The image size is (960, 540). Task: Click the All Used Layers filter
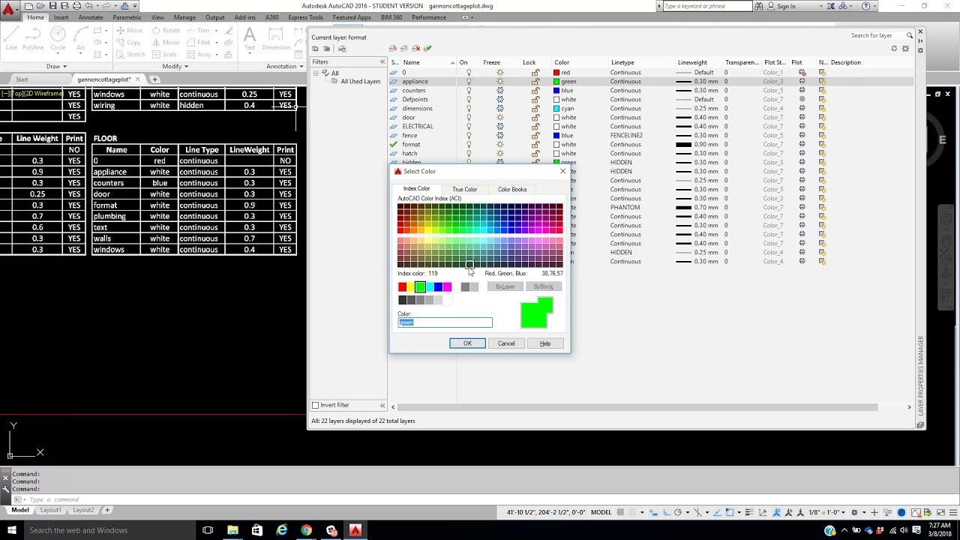point(361,82)
